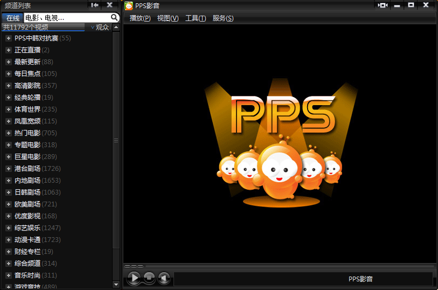438x290 pixels.
Task: Expand the 每日焦点 category
Action: pyautogui.click(x=9, y=74)
